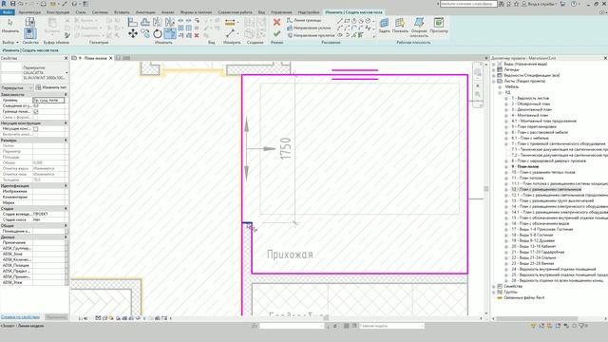
Task: Select sheet 17 - Виды 1-4 Прихожая, Гостиная
Action: pos(541,229)
